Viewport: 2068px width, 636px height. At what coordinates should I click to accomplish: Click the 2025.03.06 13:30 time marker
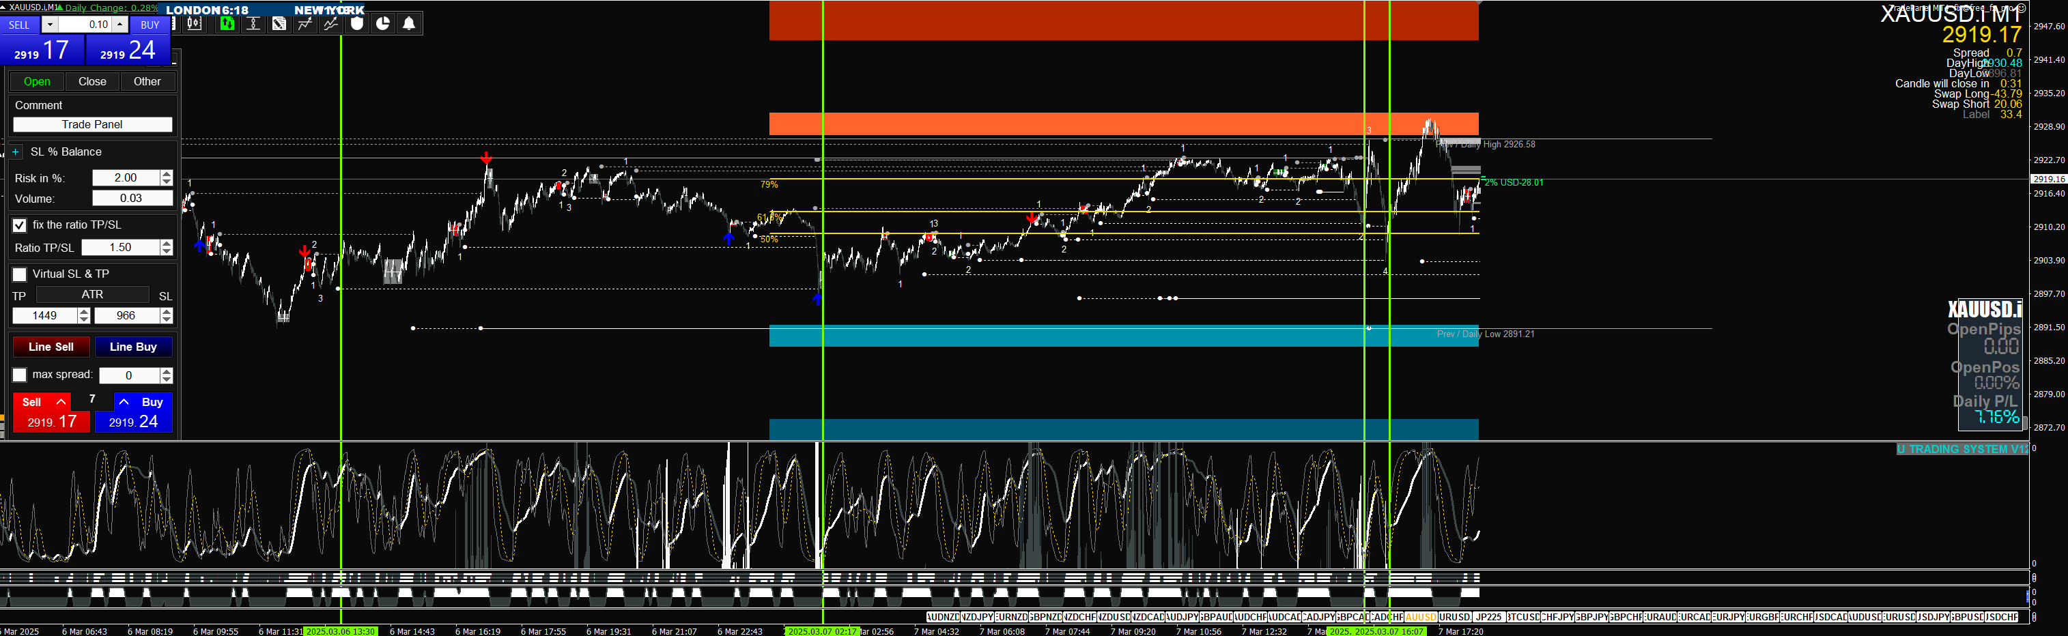click(x=341, y=631)
